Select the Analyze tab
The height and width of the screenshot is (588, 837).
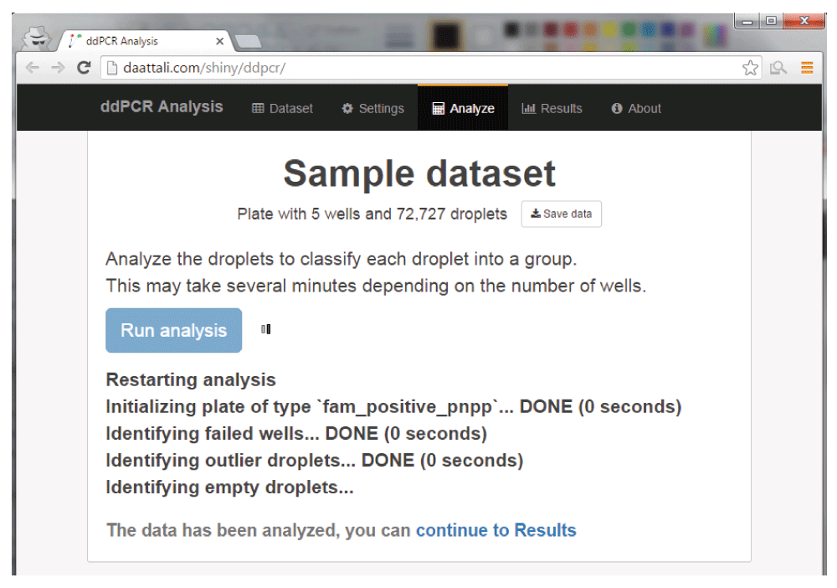coord(463,109)
